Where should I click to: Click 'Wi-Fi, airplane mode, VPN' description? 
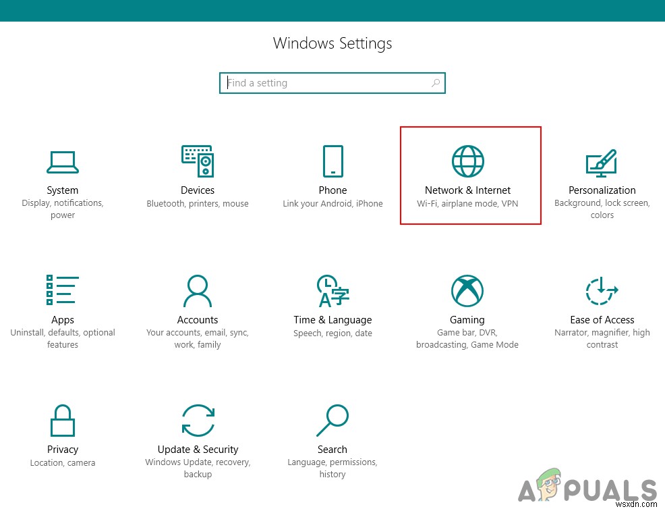(468, 203)
